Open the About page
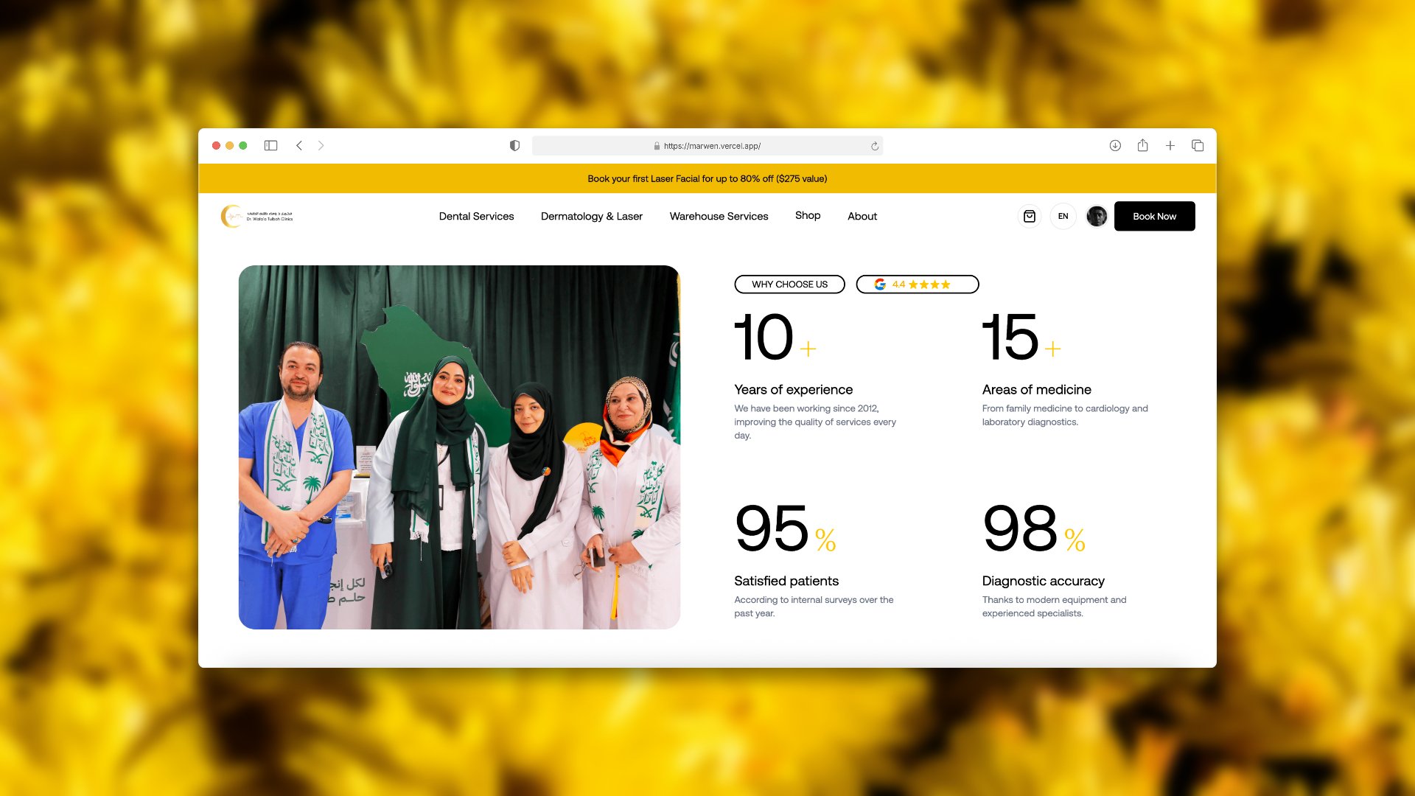Image resolution: width=1415 pixels, height=796 pixels. pyautogui.click(x=862, y=216)
